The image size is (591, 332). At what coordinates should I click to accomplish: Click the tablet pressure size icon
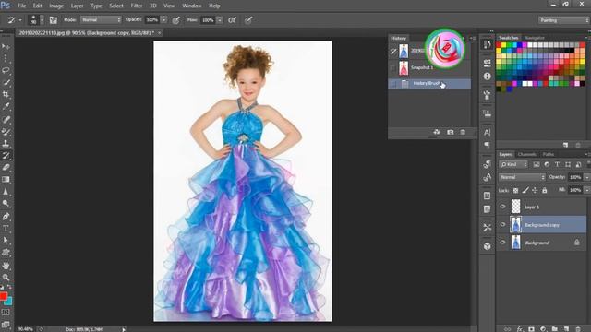(x=248, y=20)
